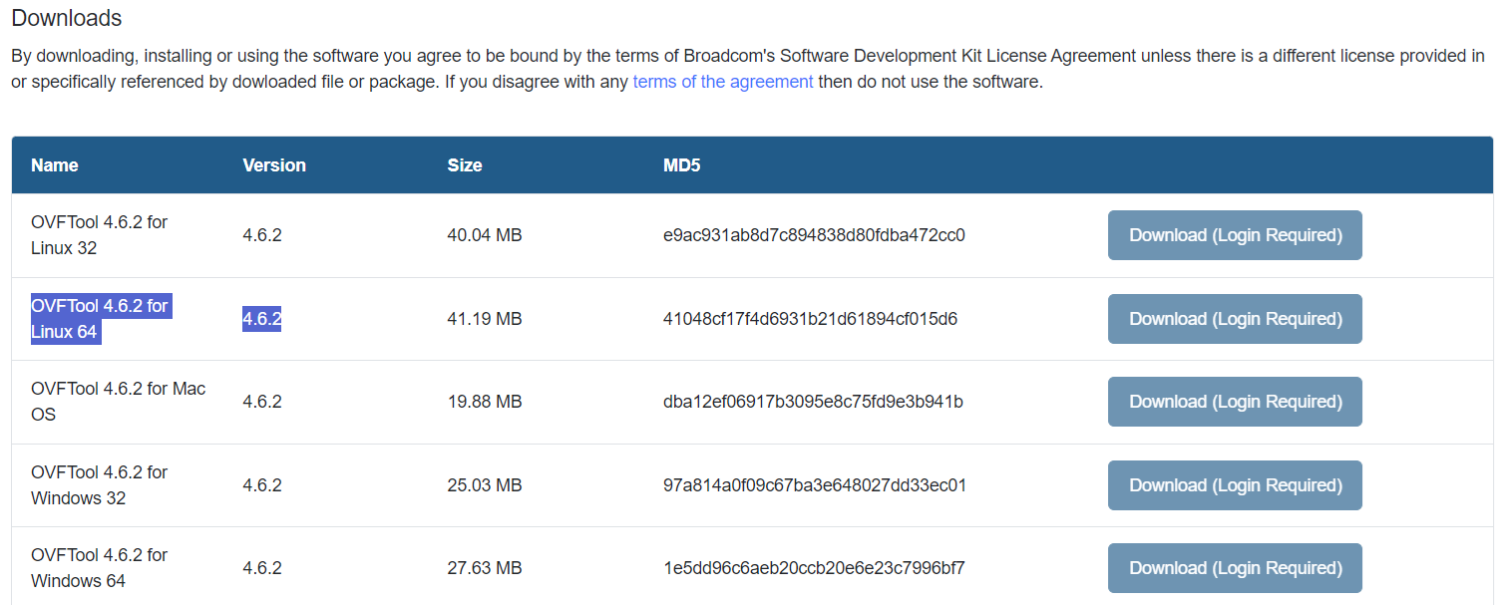
Task: Click the MD5 column header
Action: click(682, 165)
